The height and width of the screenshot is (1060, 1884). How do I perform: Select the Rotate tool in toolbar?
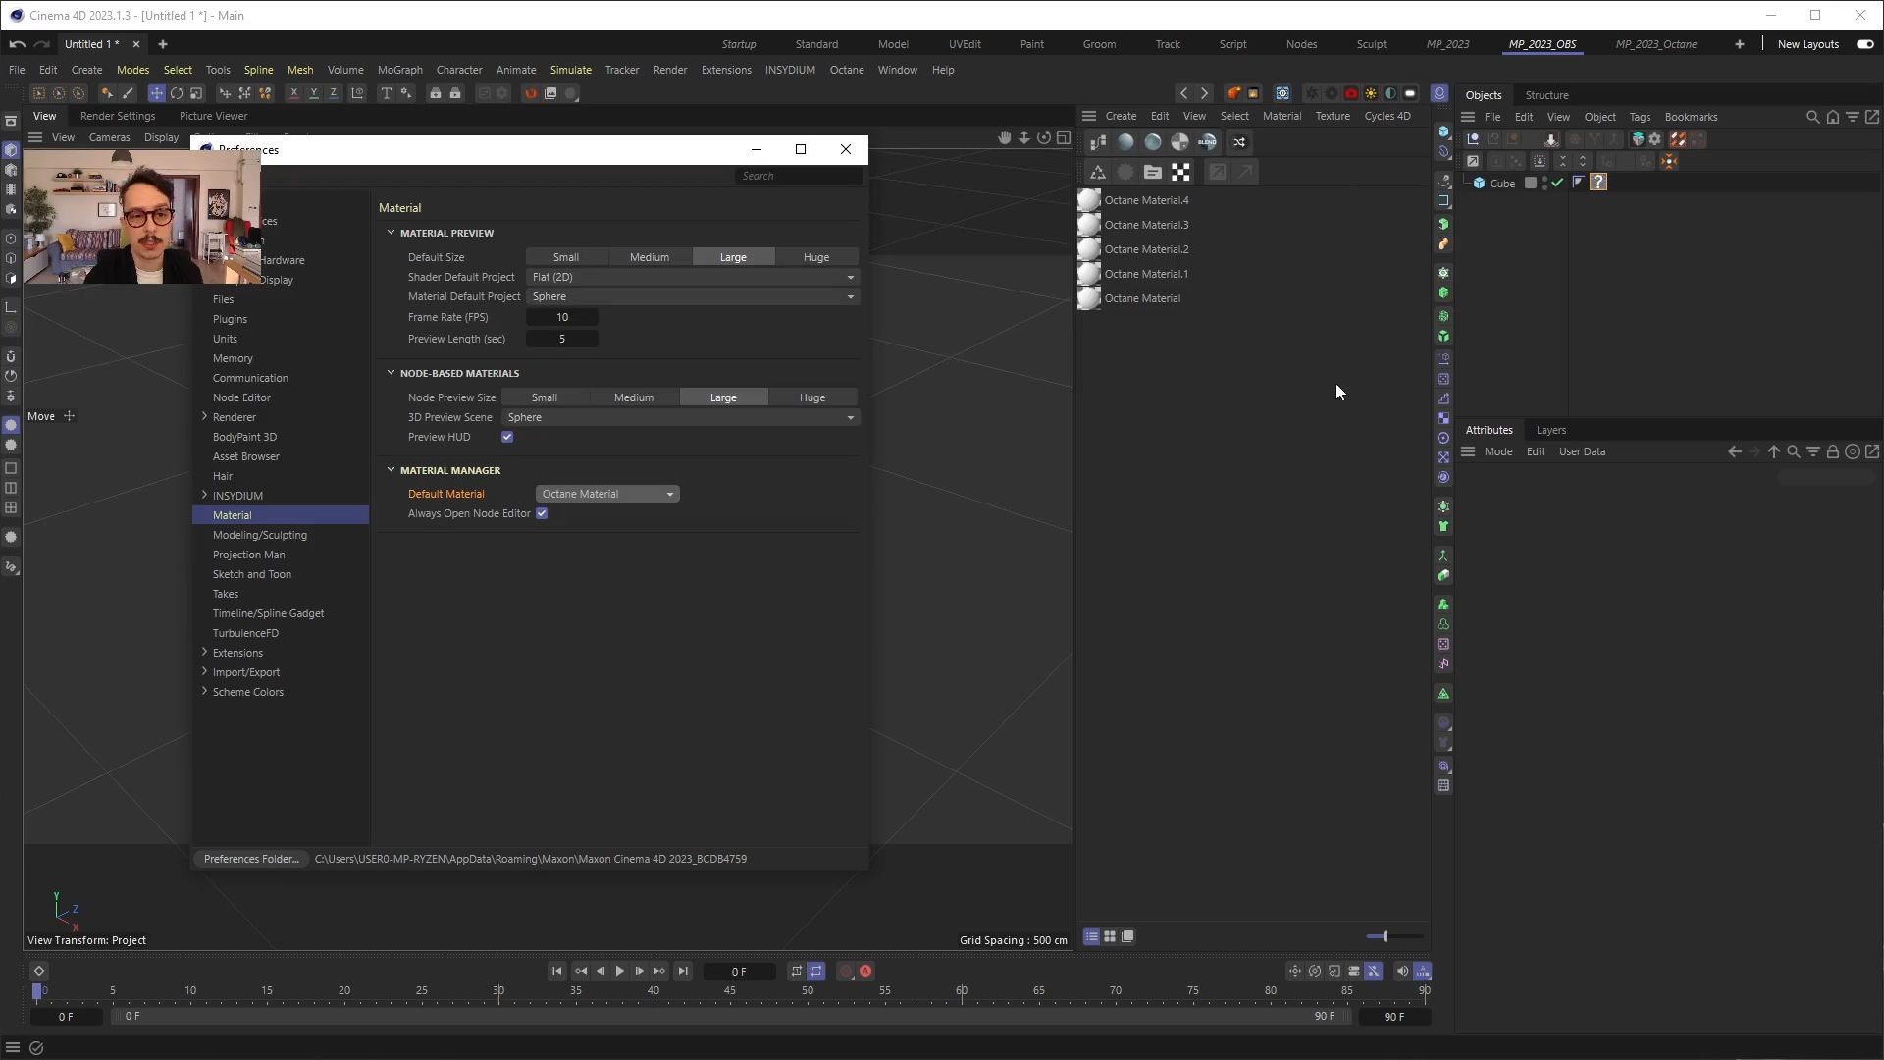(177, 93)
